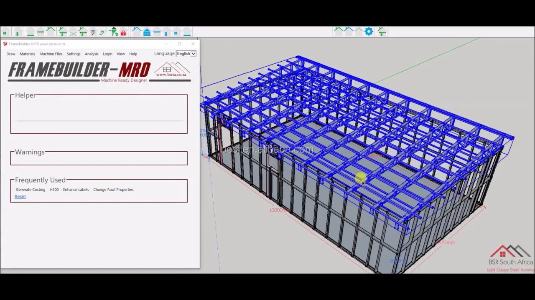Pick the blue window house tool

(176, 32)
